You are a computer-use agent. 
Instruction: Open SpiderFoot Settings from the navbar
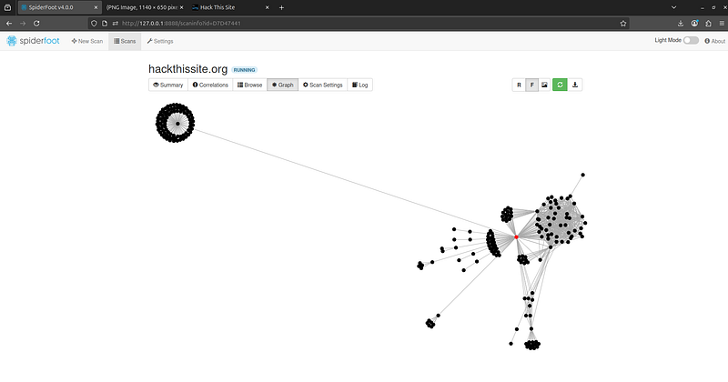click(x=160, y=41)
